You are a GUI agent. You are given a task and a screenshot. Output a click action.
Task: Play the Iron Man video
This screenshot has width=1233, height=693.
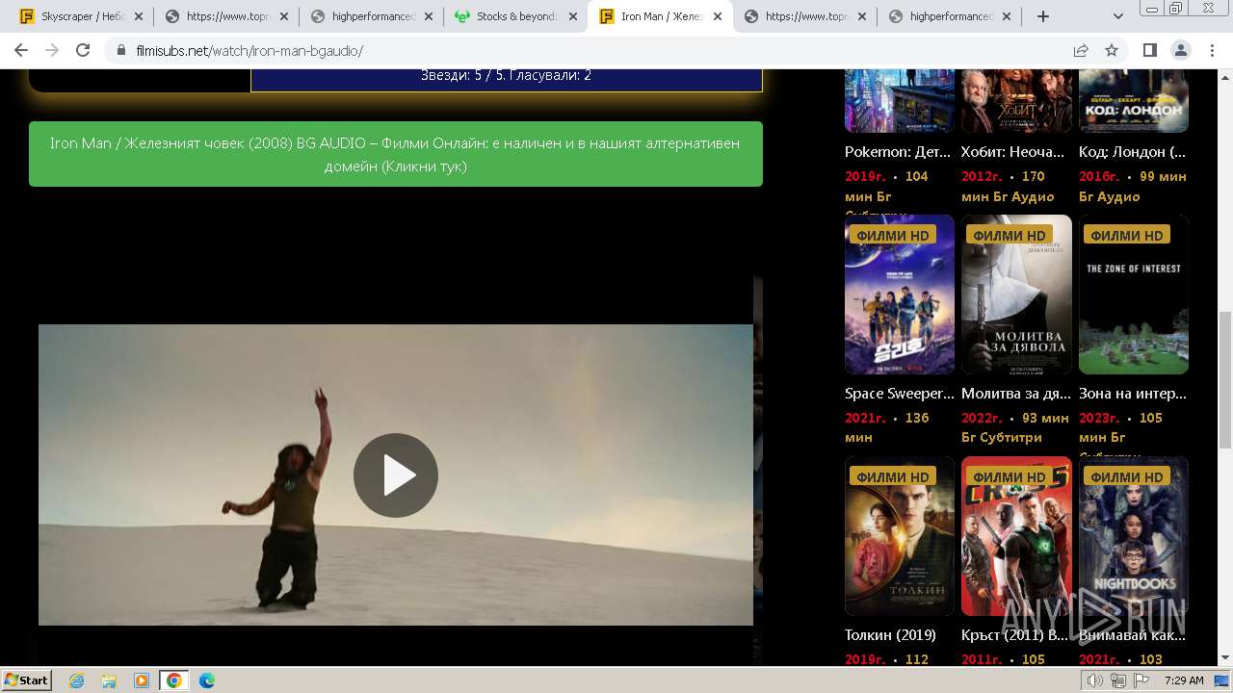click(x=395, y=475)
